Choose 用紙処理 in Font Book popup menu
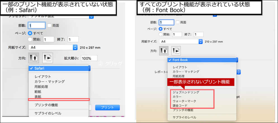The height and width of the screenshot is (123, 278). 178,76
